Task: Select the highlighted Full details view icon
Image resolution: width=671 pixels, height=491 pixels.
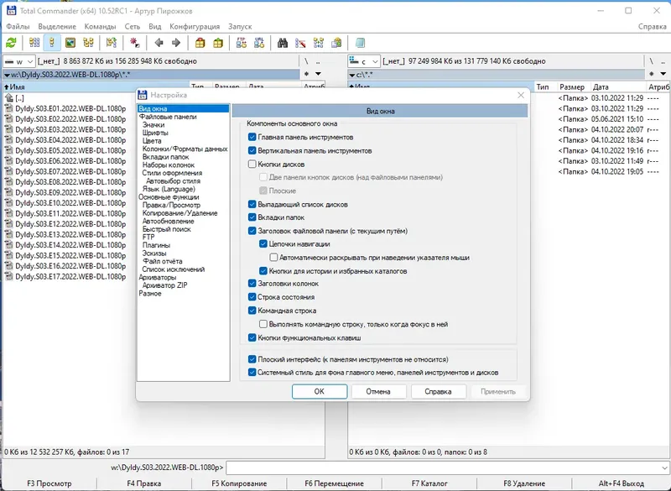Action: [x=52, y=43]
